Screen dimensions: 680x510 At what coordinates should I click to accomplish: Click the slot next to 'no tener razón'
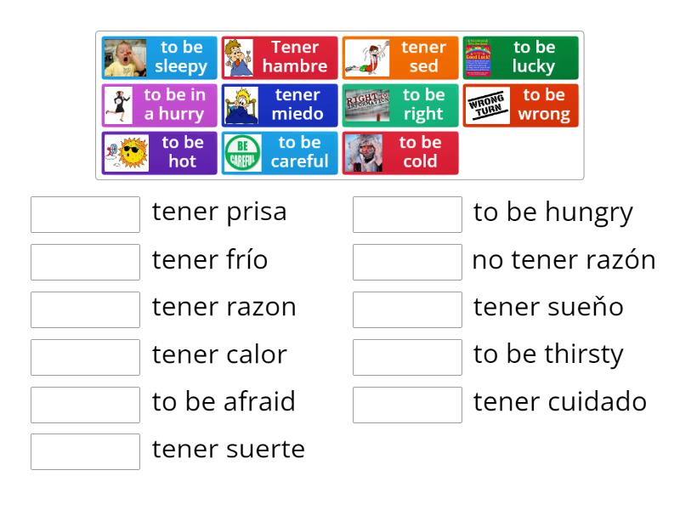(x=407, y=263)
